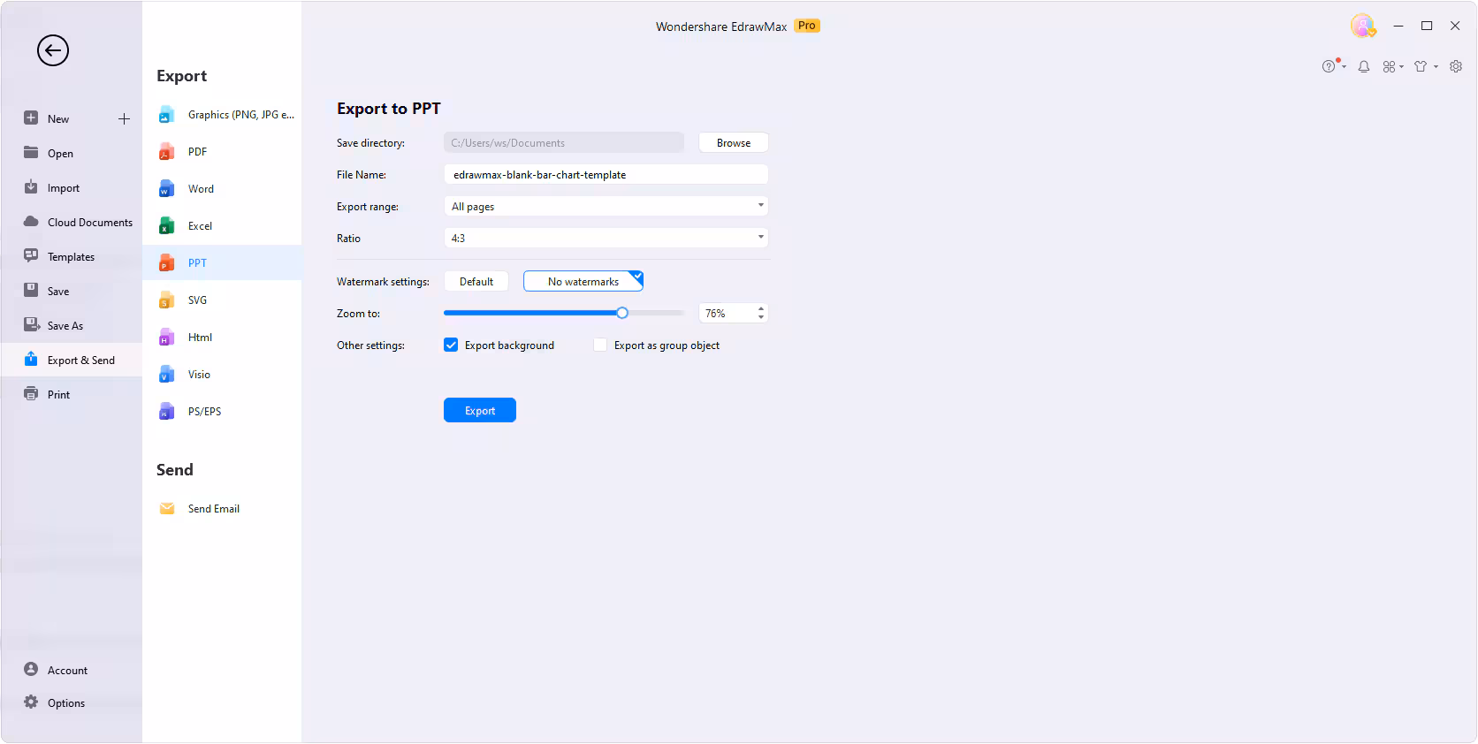Image resolution: width=1478 pixels, height=744 pixels.
Task: Choose Word export format label
Action: 201,189
